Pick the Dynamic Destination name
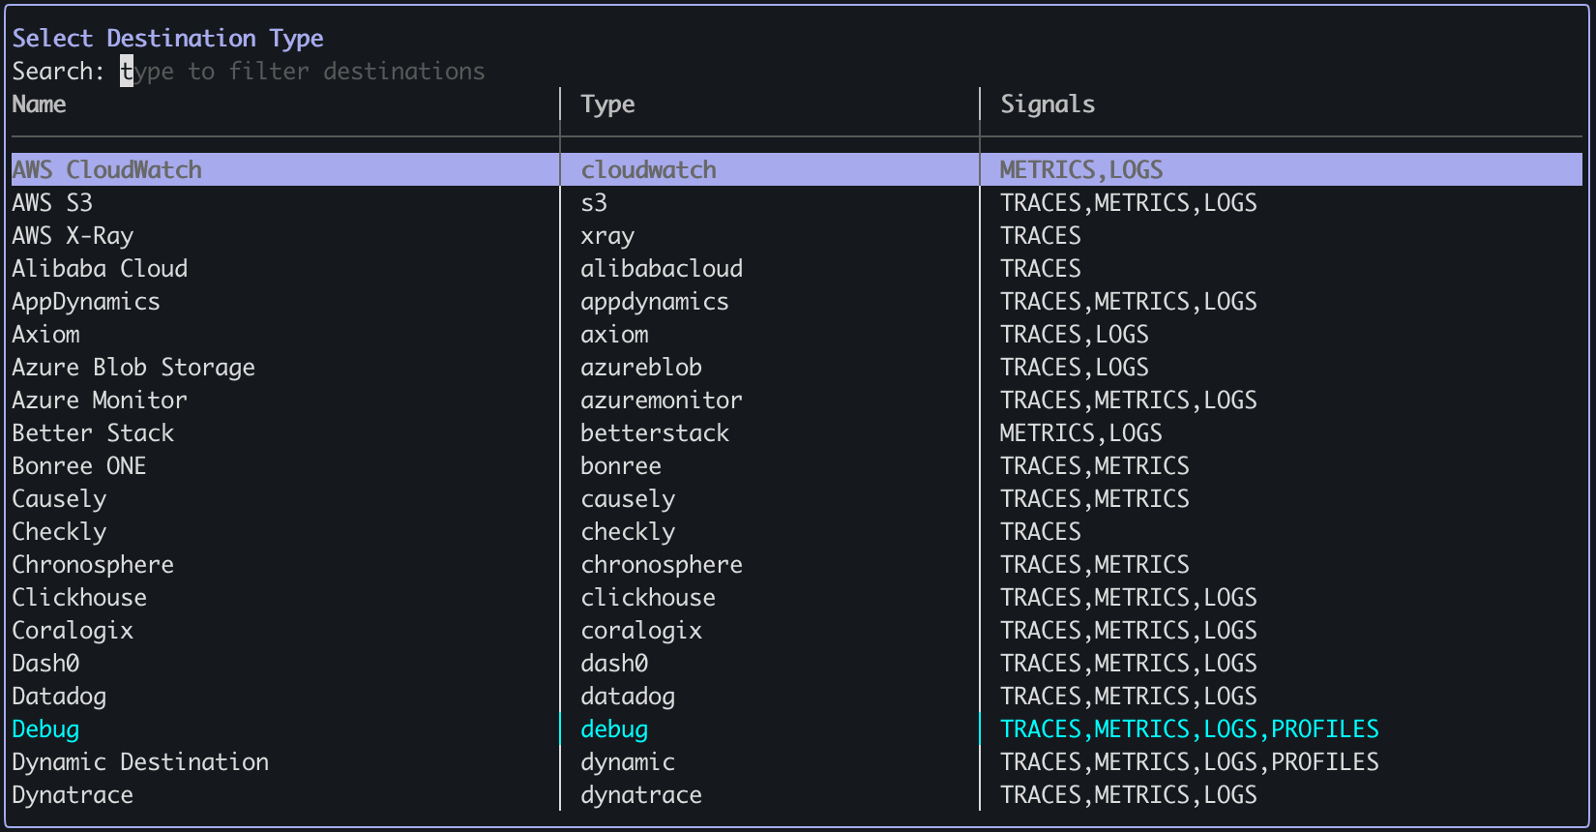 (140, 762)
